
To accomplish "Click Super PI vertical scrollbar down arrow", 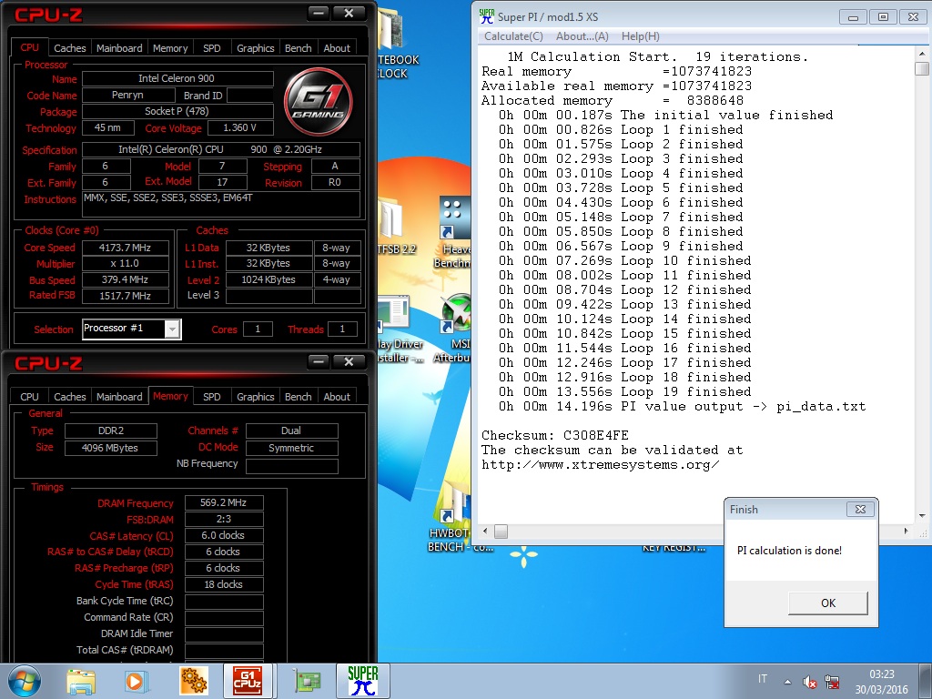I will point(922,516).
